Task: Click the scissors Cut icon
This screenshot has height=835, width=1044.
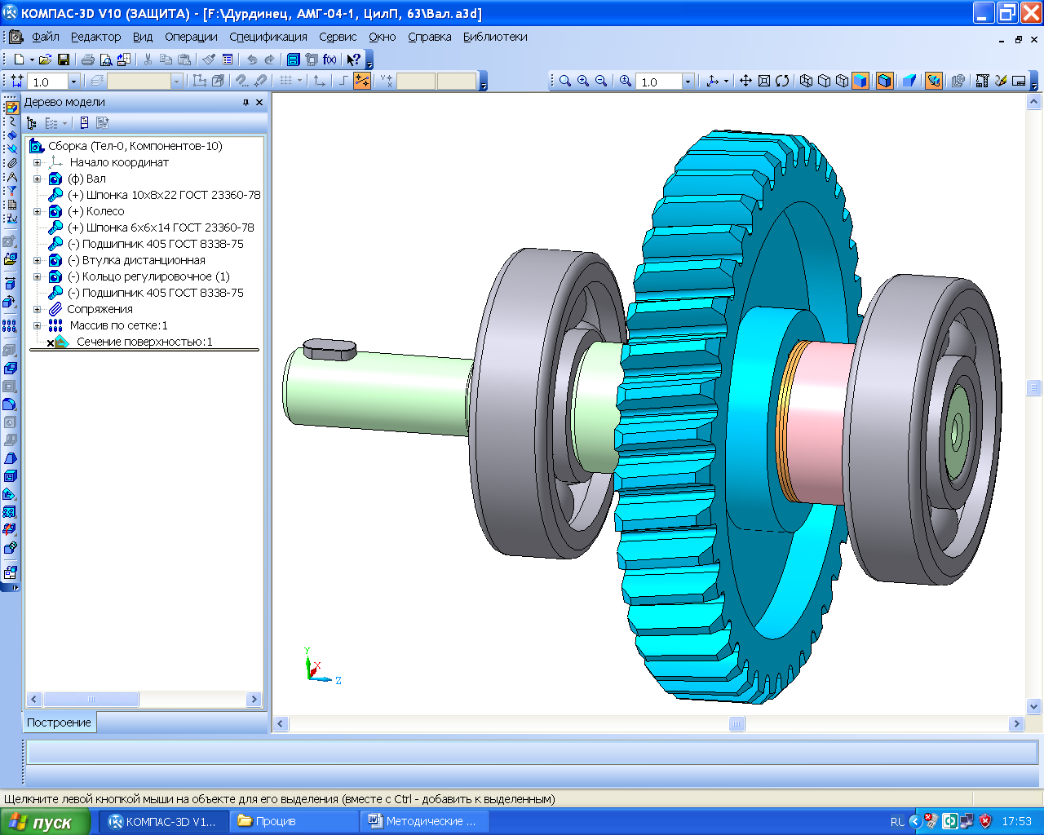Action: [148, 60]
